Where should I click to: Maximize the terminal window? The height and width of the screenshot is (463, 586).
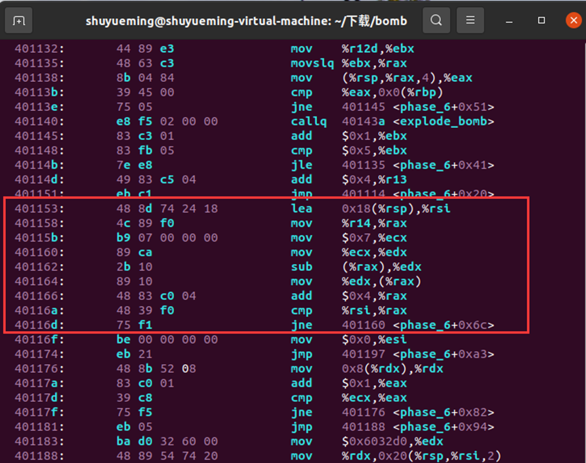540,20
